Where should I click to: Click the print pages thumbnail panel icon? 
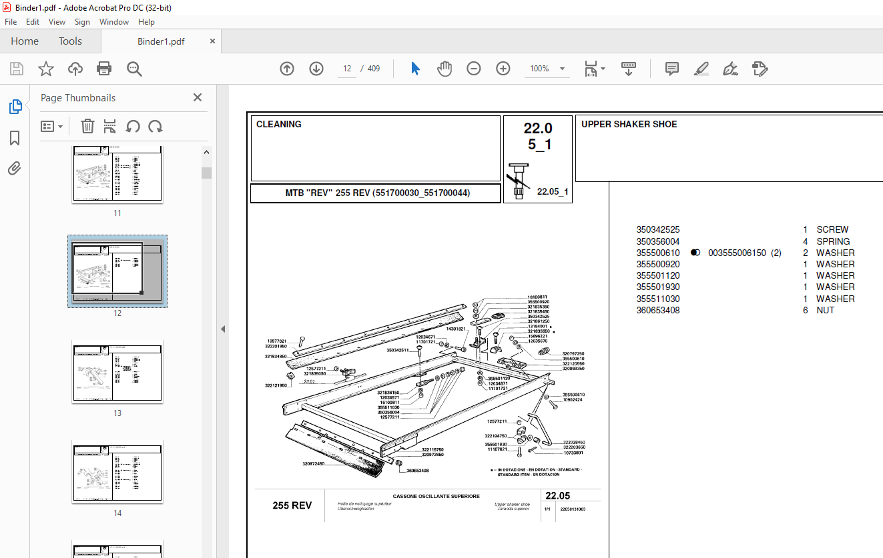pyautogui.click(x=110, y=126)
